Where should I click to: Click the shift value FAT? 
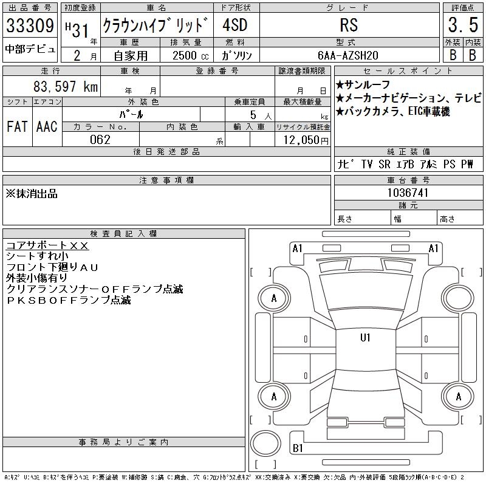click(x=18, y=127)
